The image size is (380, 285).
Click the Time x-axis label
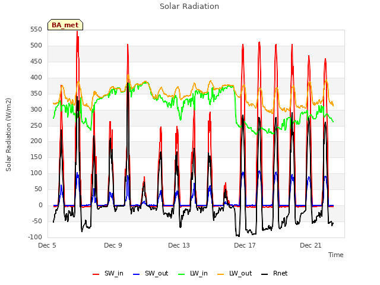tap(336, 255)
